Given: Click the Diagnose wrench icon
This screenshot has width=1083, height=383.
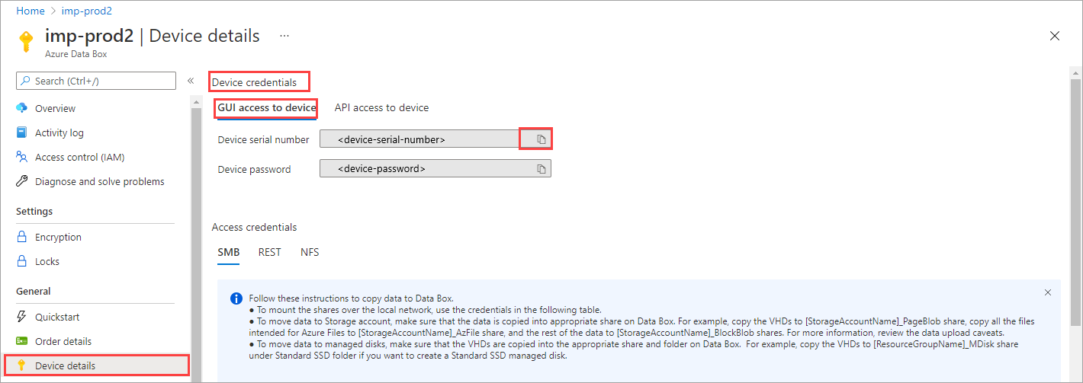Looking at the screenshot, I should click(21, 181).
